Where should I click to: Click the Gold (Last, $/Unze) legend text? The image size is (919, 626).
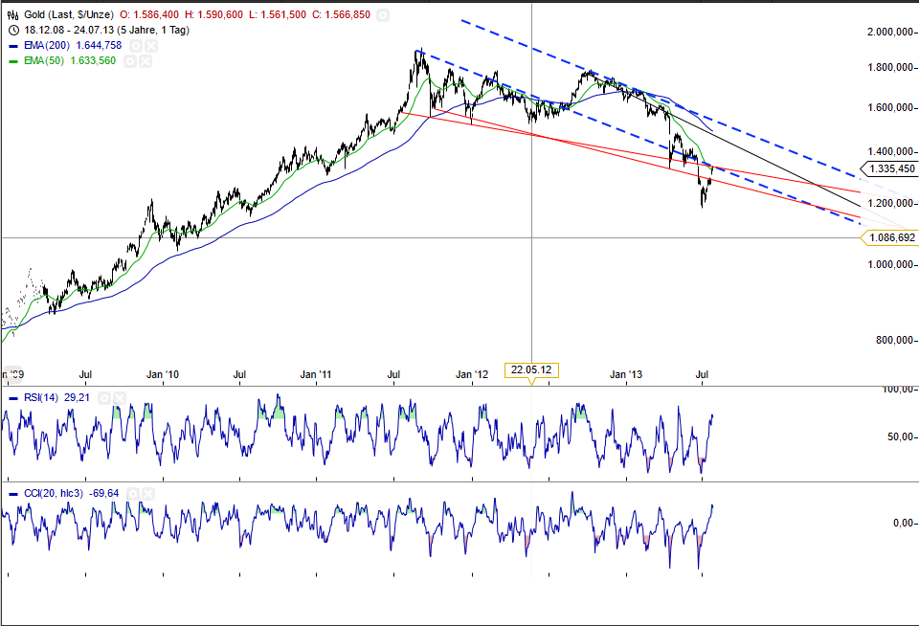tap(72, 14)
